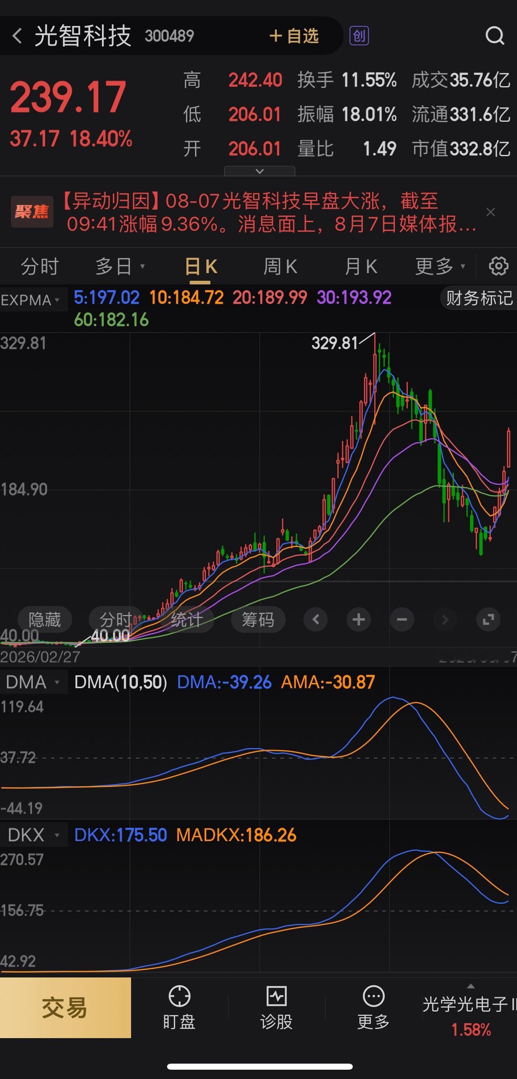Select the 日K tab
The height and width of the screenshot is (1079, 517).
[x=201, y=266]
